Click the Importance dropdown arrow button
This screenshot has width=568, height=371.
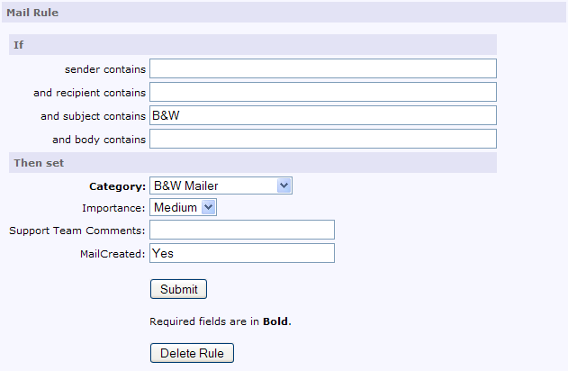click(x=208, y=207)
